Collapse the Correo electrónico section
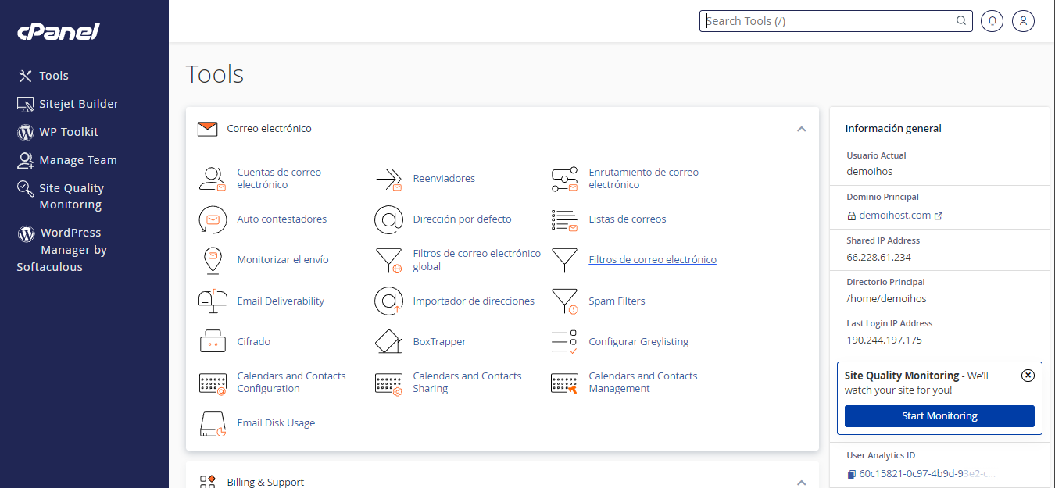 pos(801,129)
